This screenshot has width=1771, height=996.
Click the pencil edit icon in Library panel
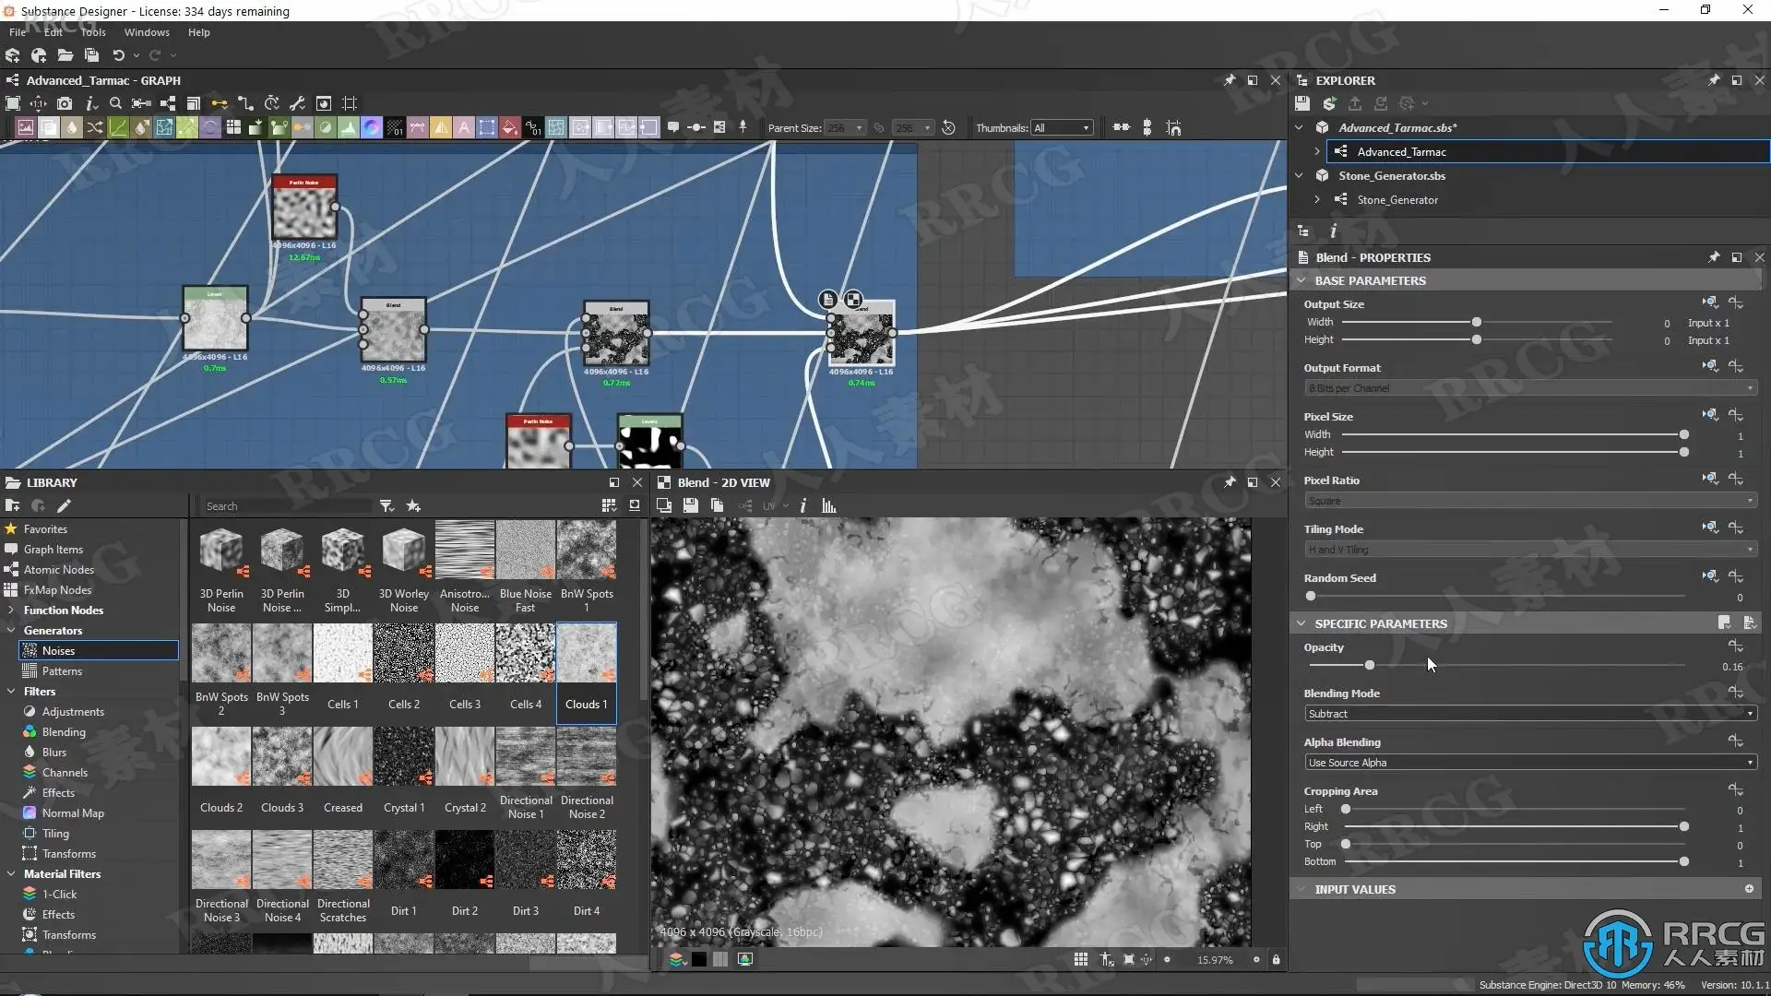[64, 505]
